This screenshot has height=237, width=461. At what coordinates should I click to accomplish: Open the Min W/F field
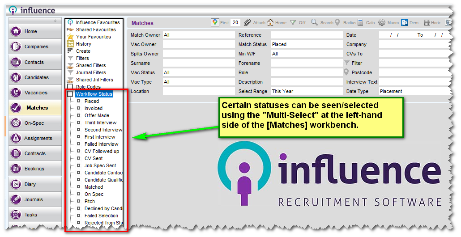(307, 54)
